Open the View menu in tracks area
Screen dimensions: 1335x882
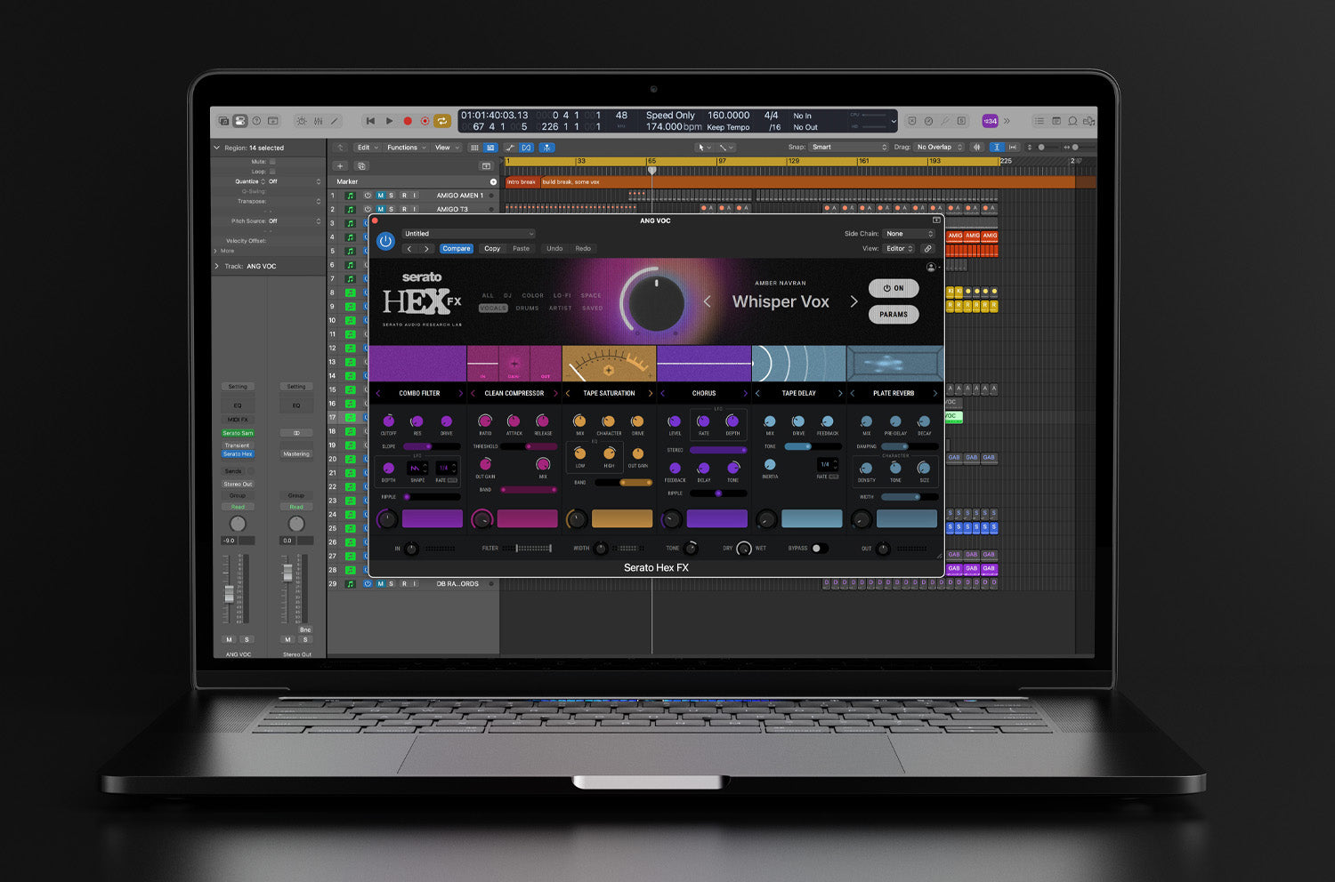click(446, 148)
